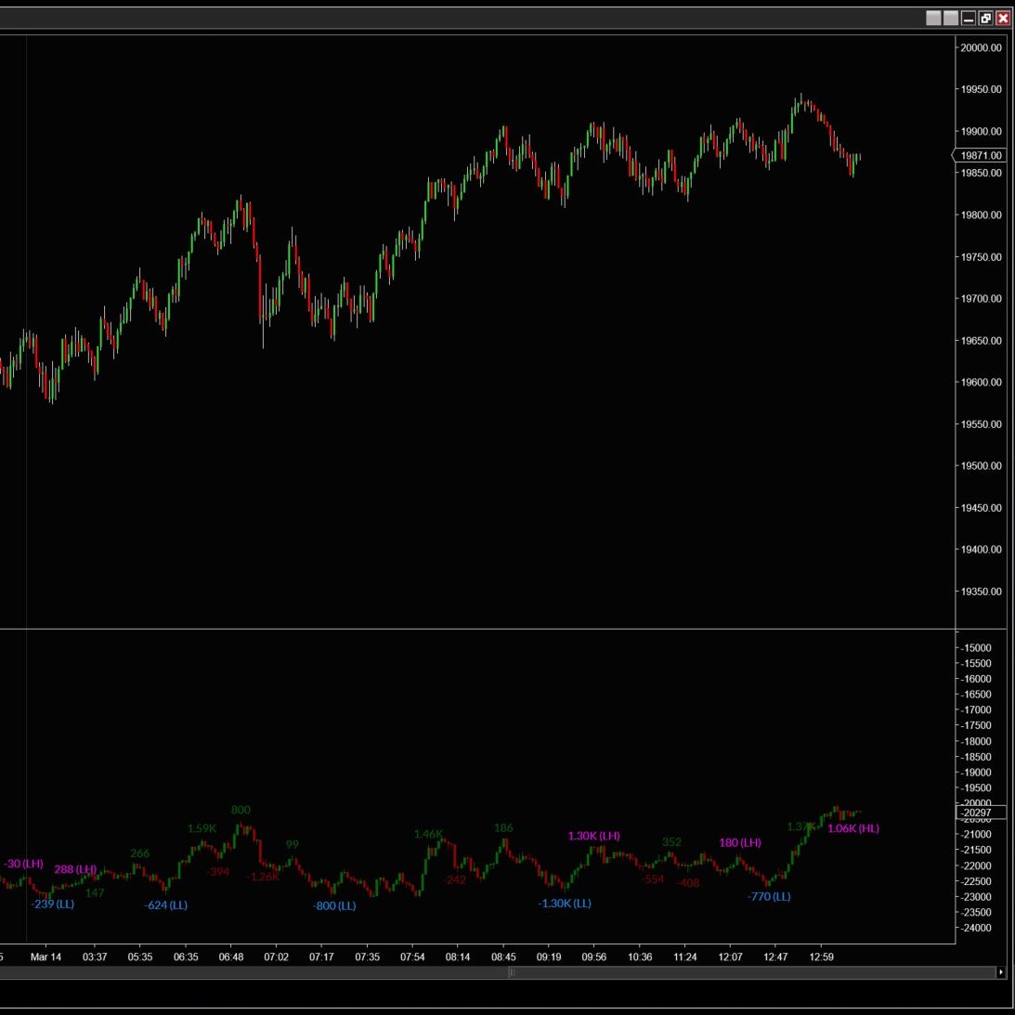Screen dimensions: 1015x1015
Task: Click the -1.30K (LL) blue label
Action: click(565, 903)
